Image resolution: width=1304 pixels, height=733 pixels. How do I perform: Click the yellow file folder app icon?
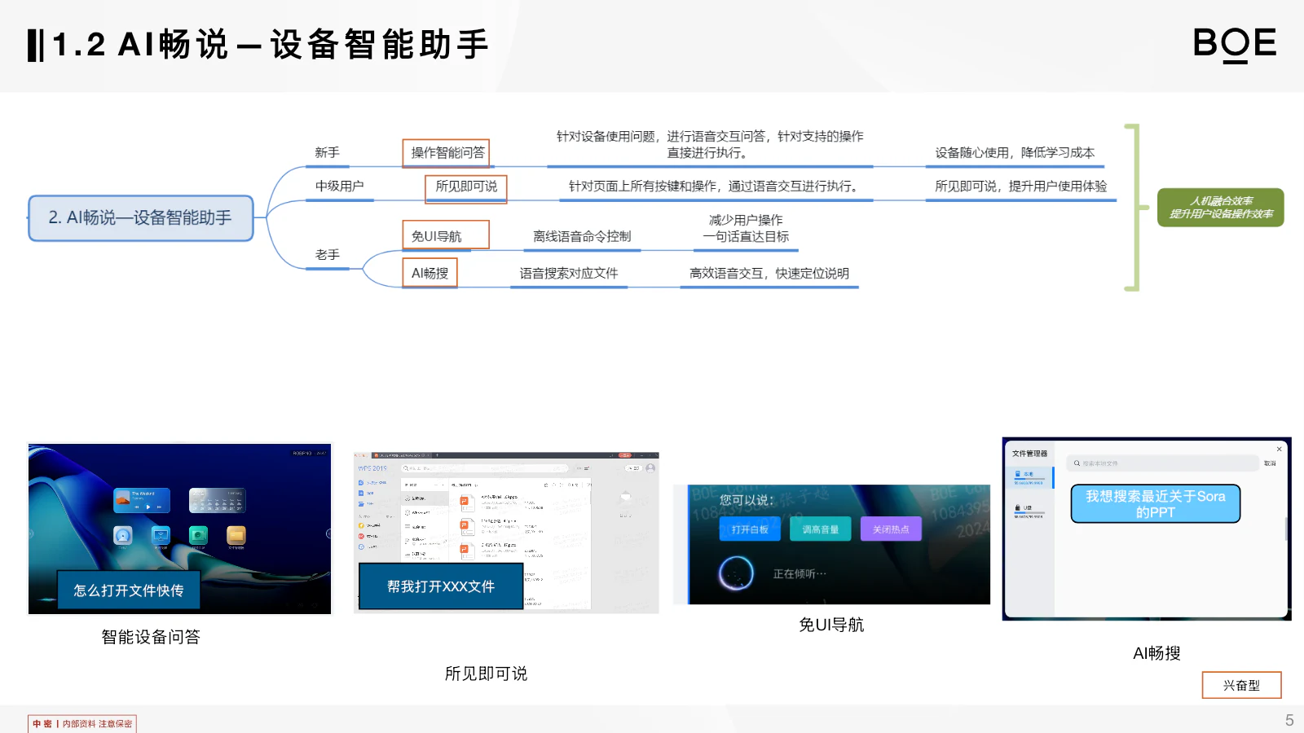tap(236, 535)
